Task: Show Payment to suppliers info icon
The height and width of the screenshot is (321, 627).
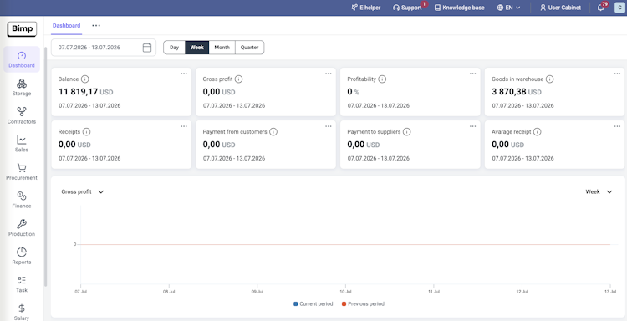Action: point(406,131)
